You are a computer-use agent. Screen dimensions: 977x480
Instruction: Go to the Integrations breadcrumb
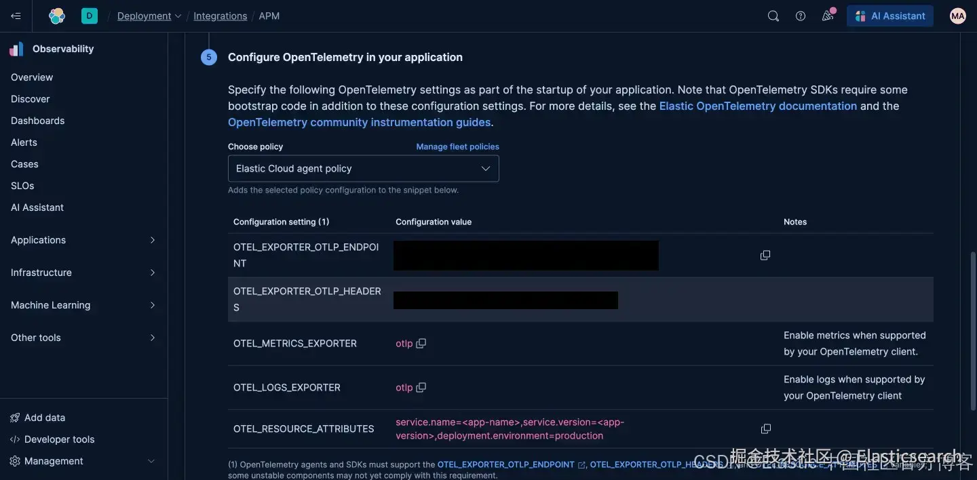tap(221, 16)
